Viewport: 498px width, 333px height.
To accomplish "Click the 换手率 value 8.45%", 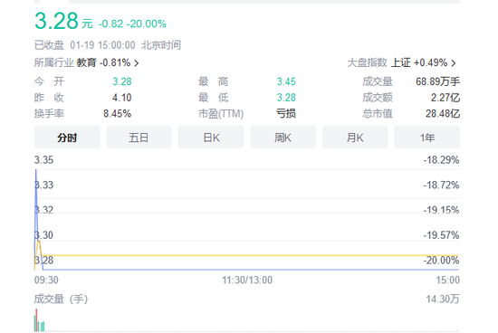I will tap(117, 113).
